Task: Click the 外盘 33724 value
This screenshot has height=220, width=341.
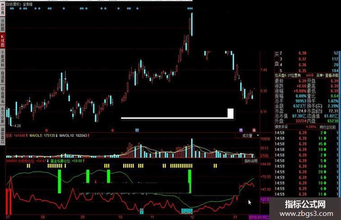Action: pos(301,121)
